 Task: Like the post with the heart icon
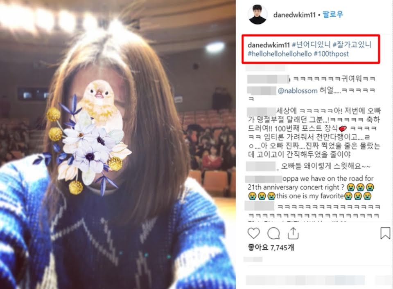(x=254, y=233)
